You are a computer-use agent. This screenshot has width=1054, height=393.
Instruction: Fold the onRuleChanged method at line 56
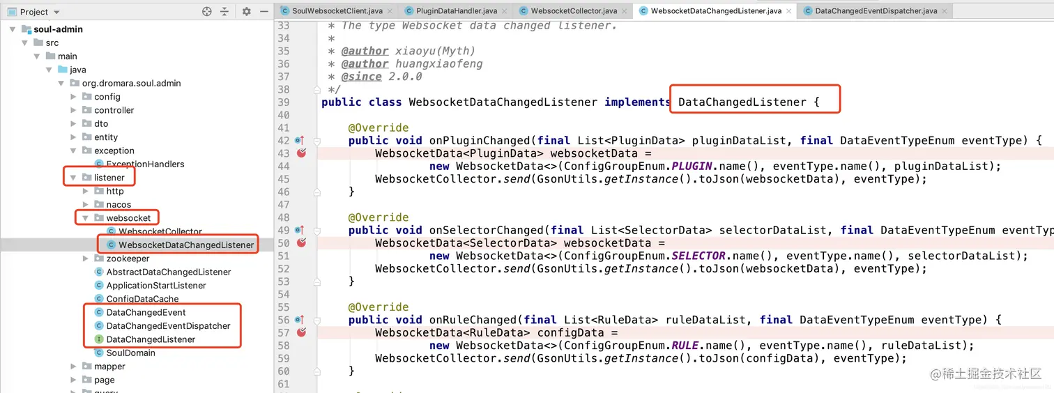pos(316,319)
